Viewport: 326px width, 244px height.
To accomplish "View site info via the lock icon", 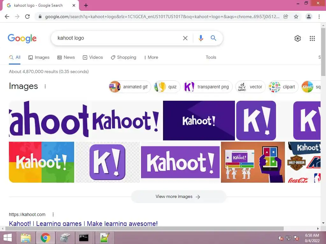I will pyautogui.click(x=40, y=17).
